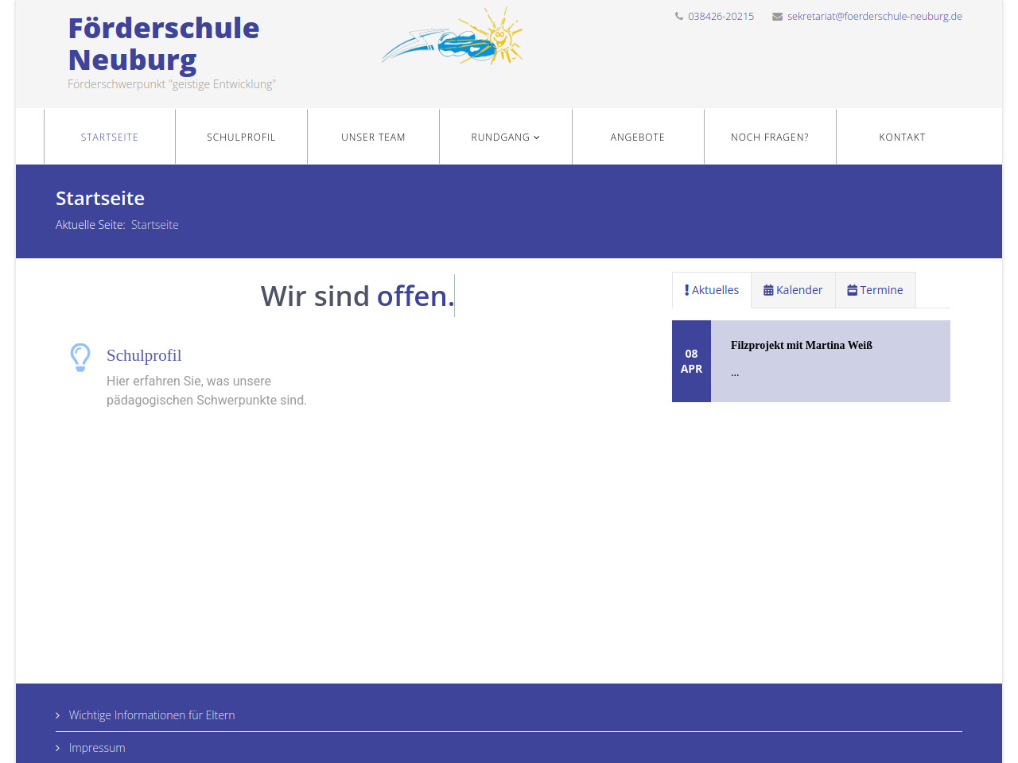Expand the Rundgang dropdown menu
This screenshot has width=1018, height=763.
click(505, 137)
